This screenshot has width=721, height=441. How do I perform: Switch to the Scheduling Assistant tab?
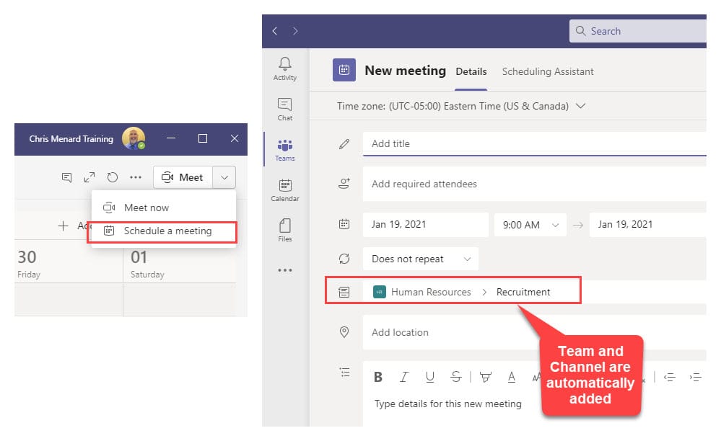tap(548, 71)
